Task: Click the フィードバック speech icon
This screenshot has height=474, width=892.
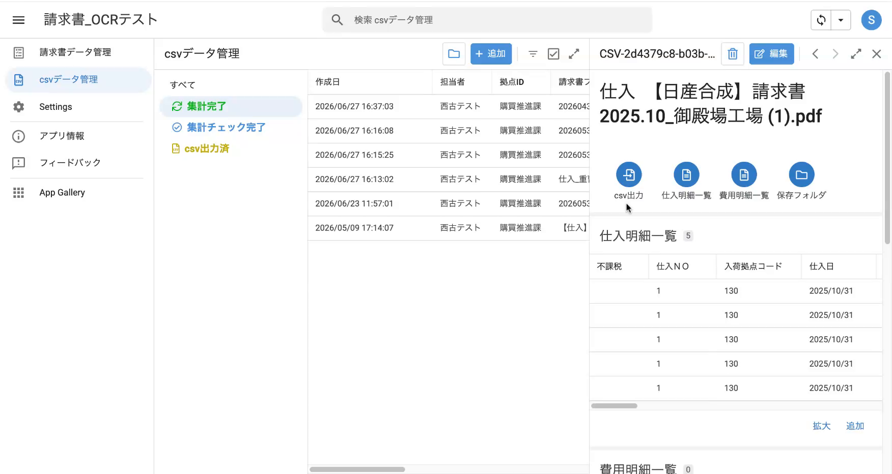Action: pos(19,163)
